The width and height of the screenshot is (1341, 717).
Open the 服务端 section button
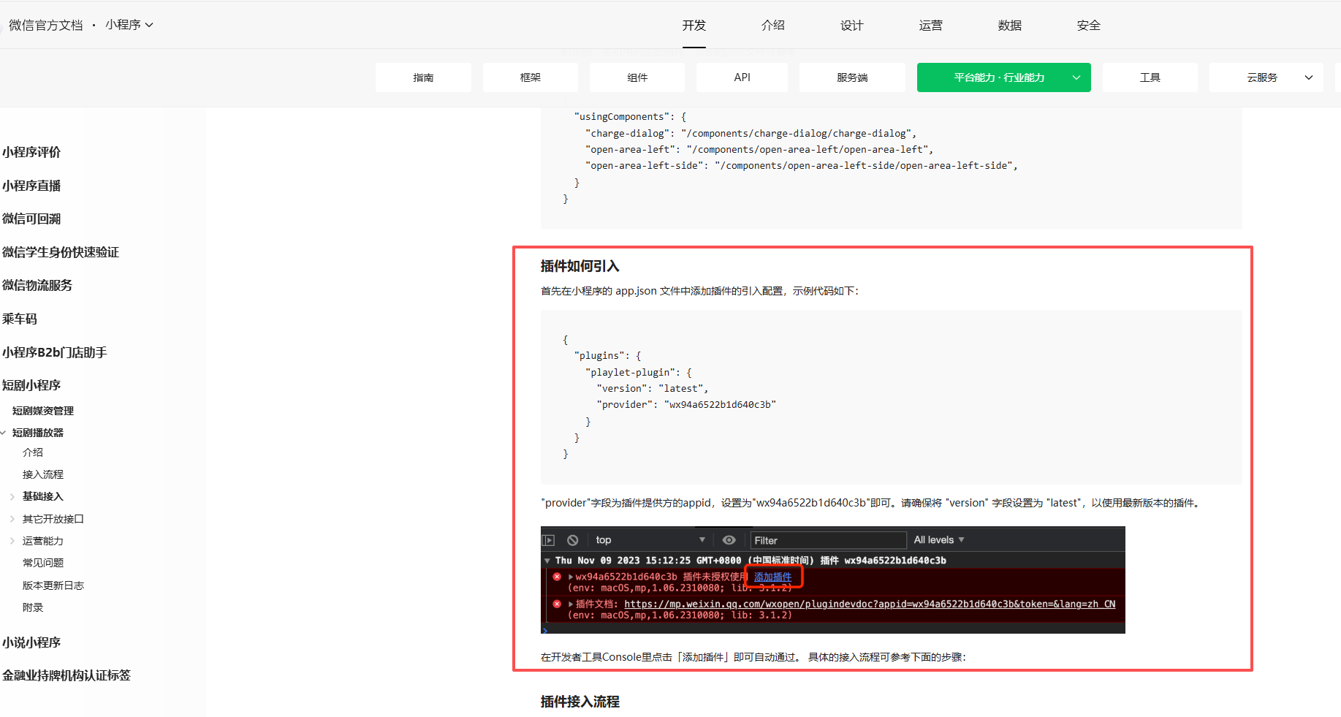852,77
